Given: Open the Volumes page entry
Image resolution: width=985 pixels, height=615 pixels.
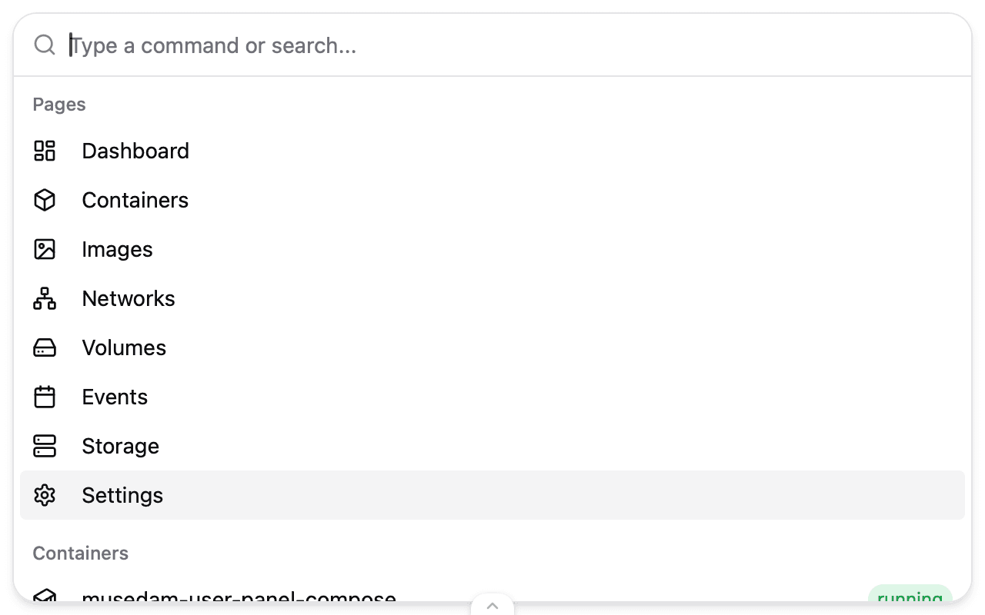Looking at the screenshot, I should tap(124, 348).
